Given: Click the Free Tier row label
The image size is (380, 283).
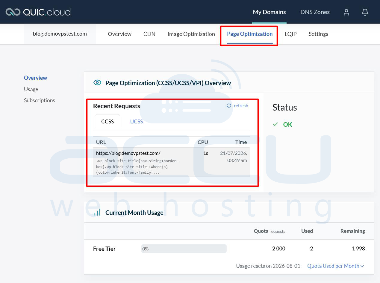Looking at the screenshot, I should click(104, 249).
